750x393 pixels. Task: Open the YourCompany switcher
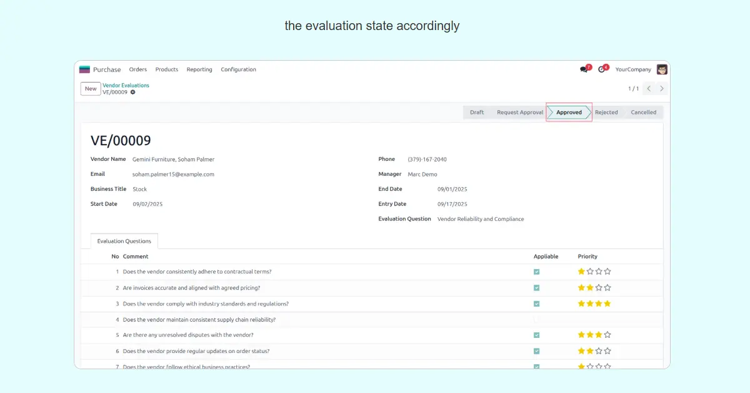pyautogui.click(x=632, y=69)
